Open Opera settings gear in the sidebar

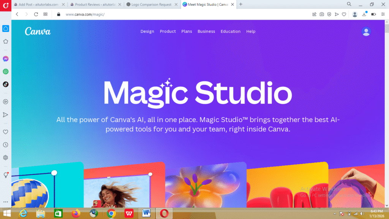[5, 157]
